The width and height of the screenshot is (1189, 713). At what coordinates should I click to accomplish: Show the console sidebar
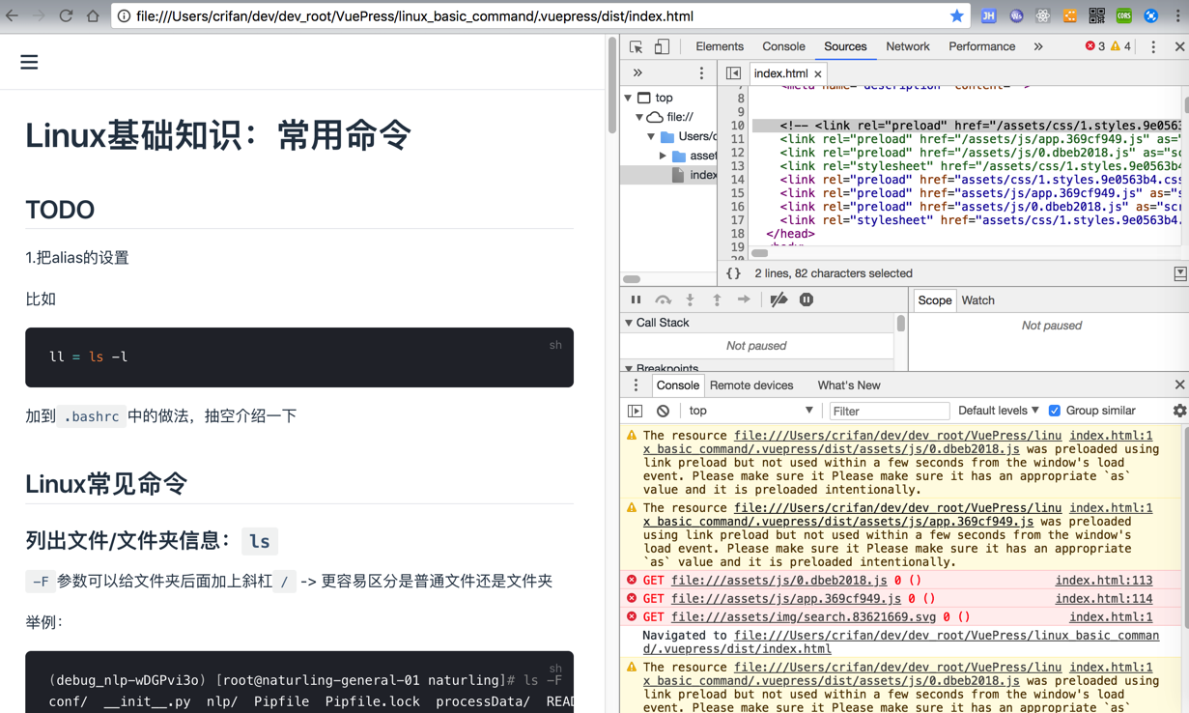pos(635,412)
